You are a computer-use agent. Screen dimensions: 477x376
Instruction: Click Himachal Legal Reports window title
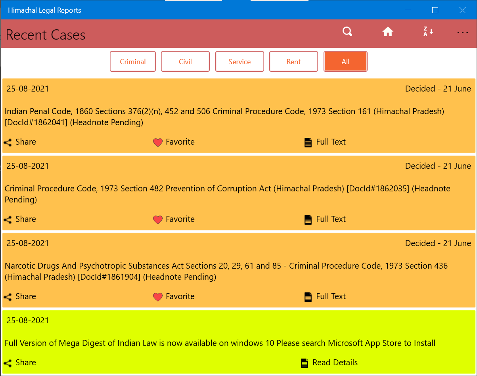coord(44,10)
